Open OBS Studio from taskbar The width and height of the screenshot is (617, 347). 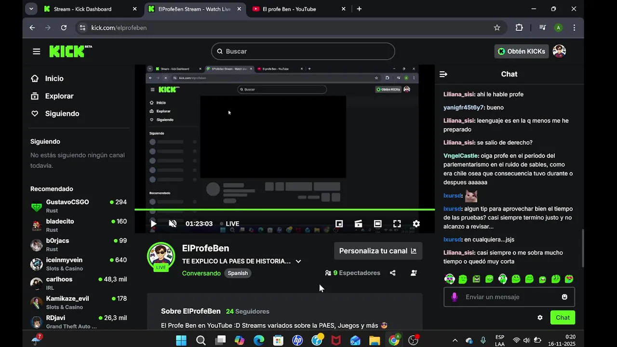tap(413, 340)
